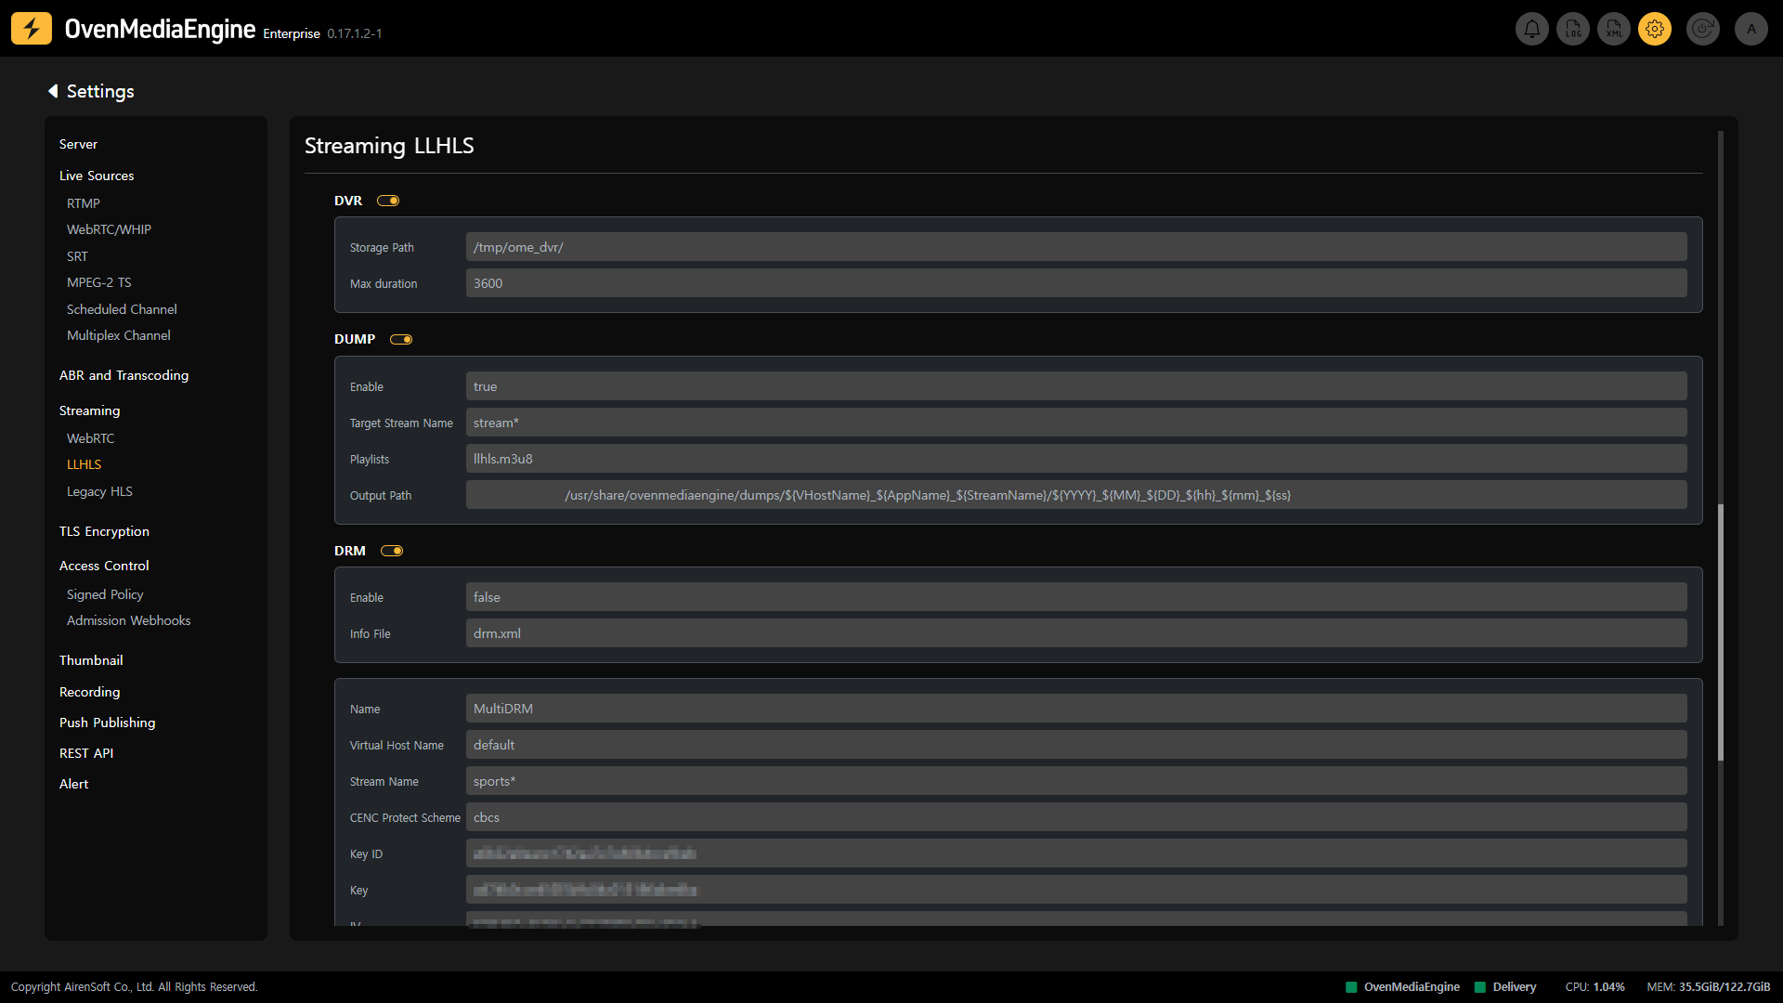Image resolution: width=1783 pixels, height=1003 pixels.
Task: Click the CENC Protect Scheme field
Action: click(1075, 817)
